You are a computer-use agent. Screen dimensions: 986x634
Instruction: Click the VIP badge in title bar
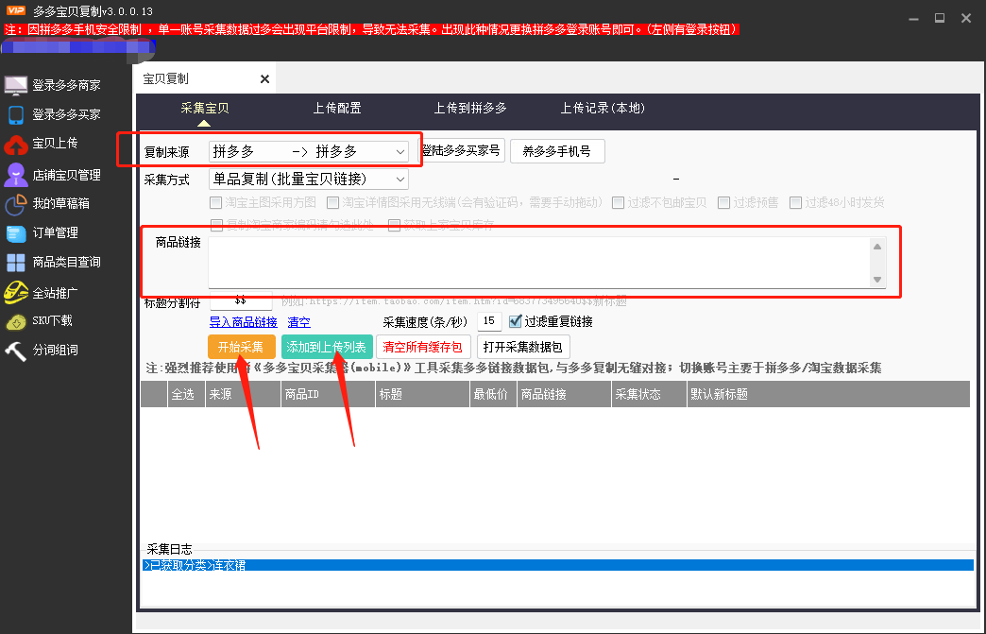[x=16, y=10]
